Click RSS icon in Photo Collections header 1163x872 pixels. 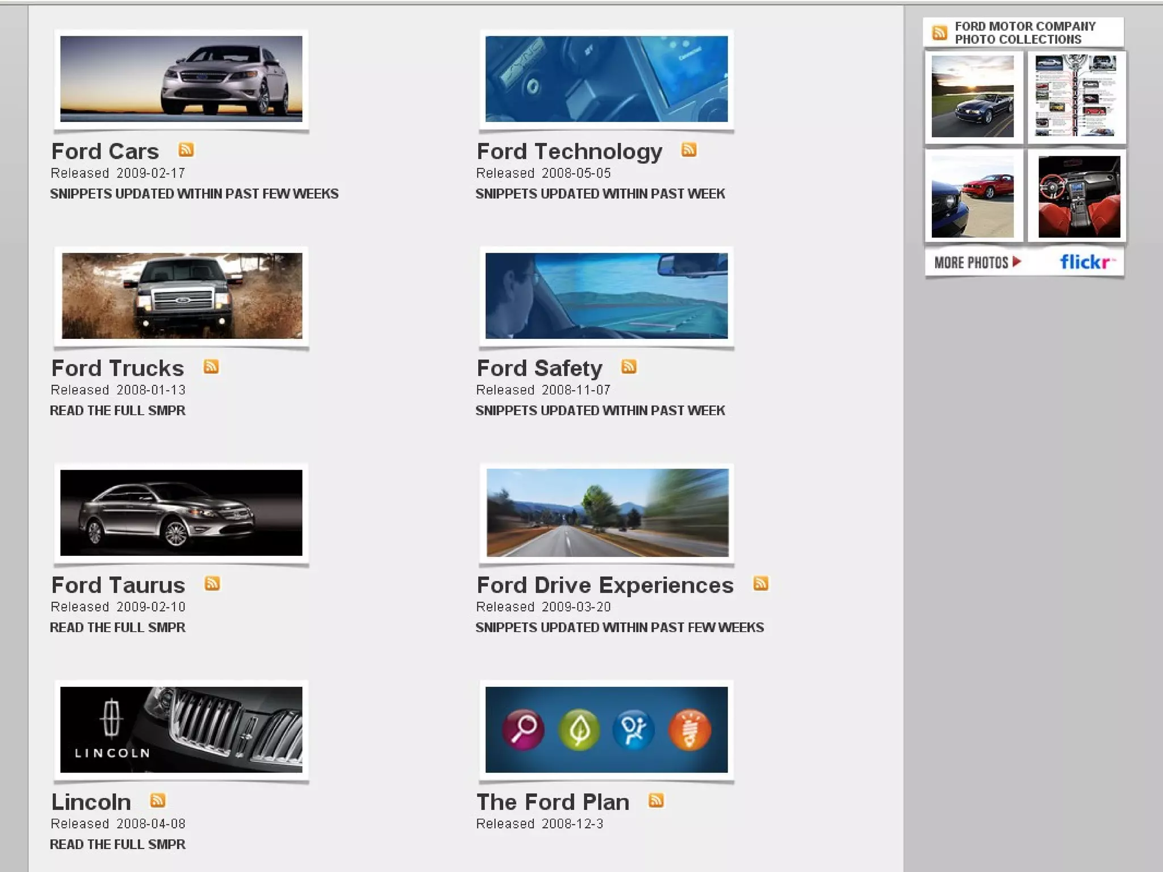click(x=940, y=32)
